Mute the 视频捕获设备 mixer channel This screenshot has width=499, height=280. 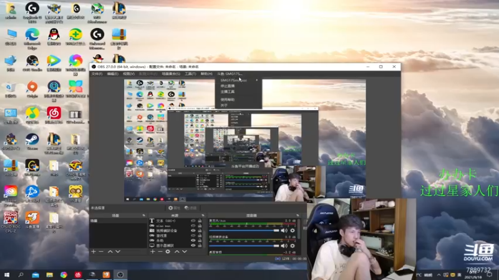point(284,246)
